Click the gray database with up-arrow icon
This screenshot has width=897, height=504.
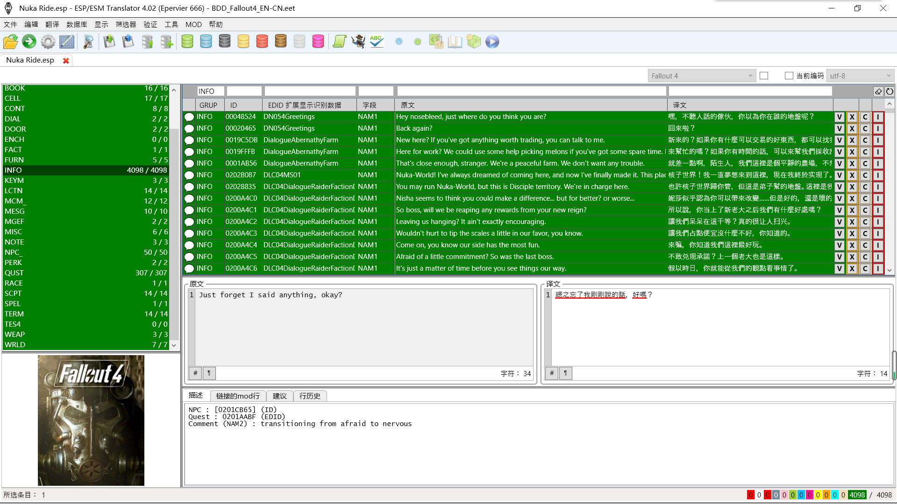pyautogui.click(x=147, y=42)
